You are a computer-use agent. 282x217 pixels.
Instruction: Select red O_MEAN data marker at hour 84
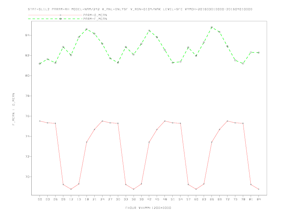click(258, 189)
